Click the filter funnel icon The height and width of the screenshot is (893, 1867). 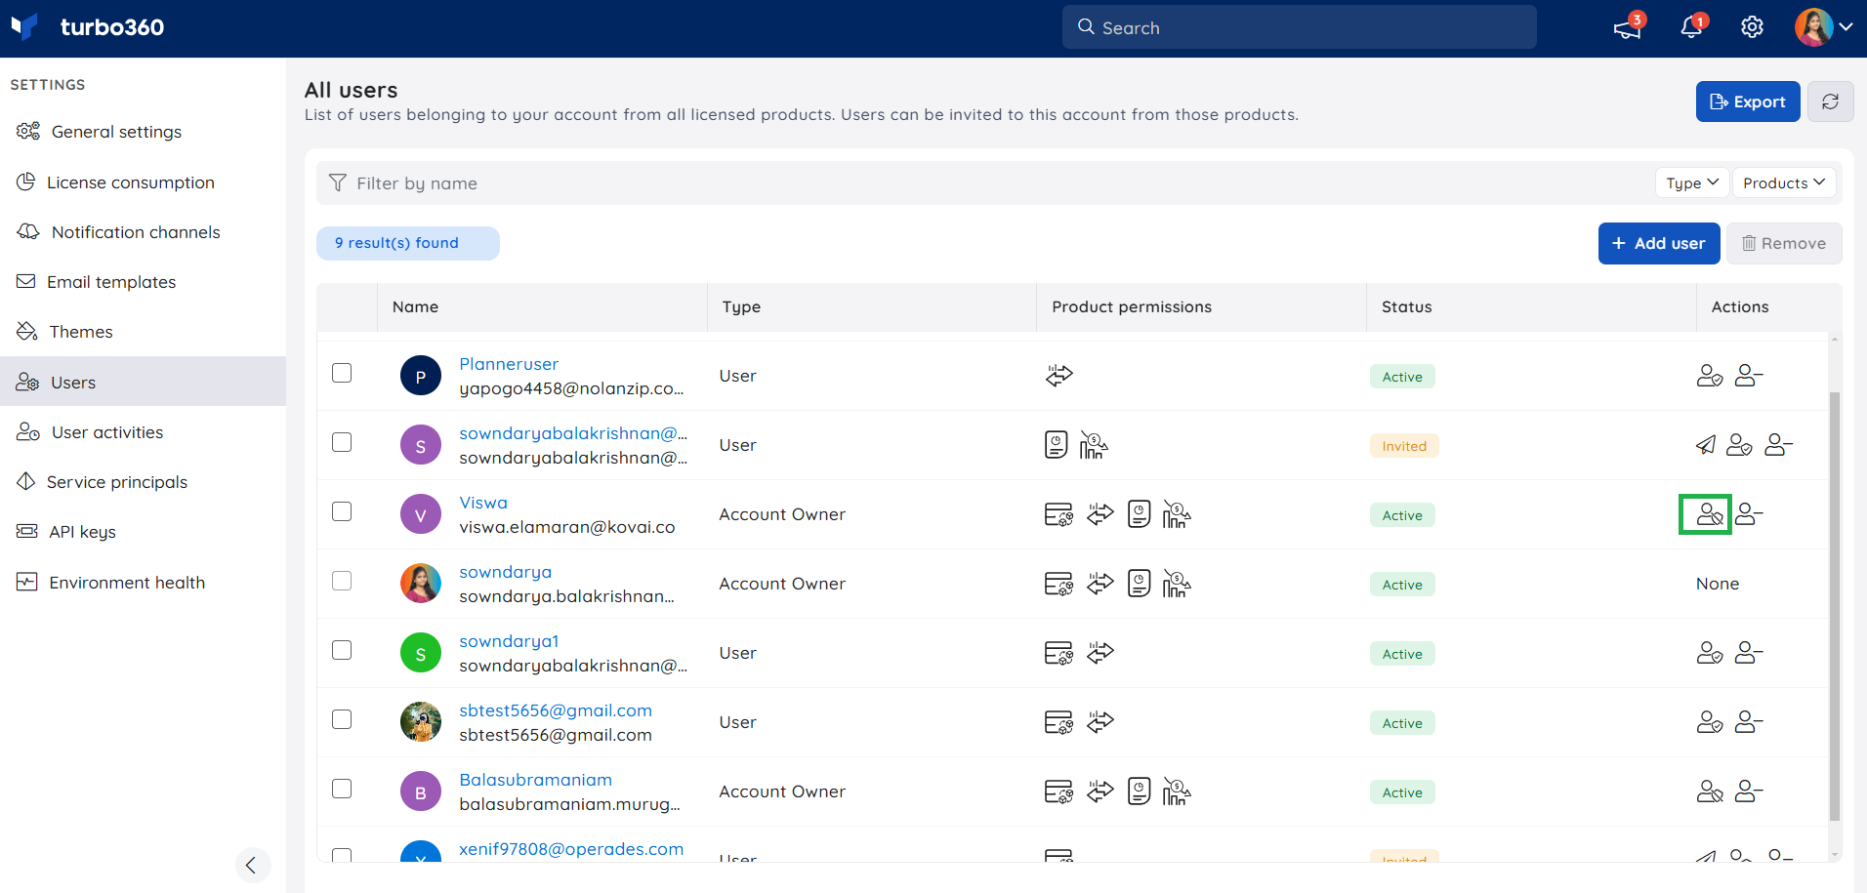click(x=338, y=183)
